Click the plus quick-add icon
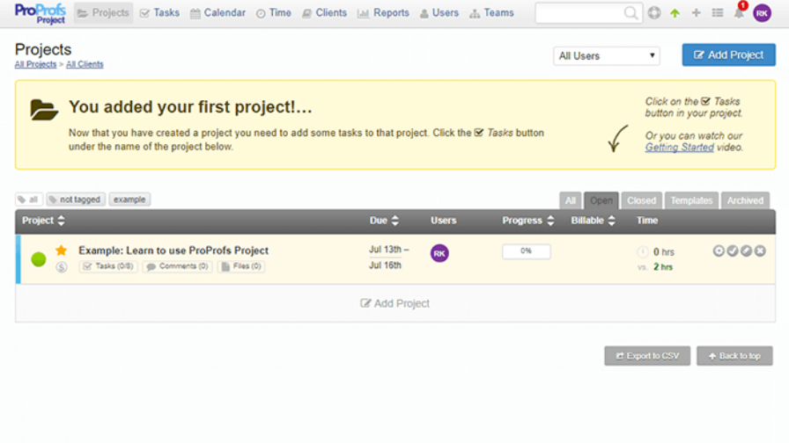The image size is (789, 443). [696, 13]
